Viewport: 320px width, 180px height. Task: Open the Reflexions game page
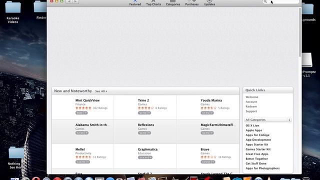146,125
